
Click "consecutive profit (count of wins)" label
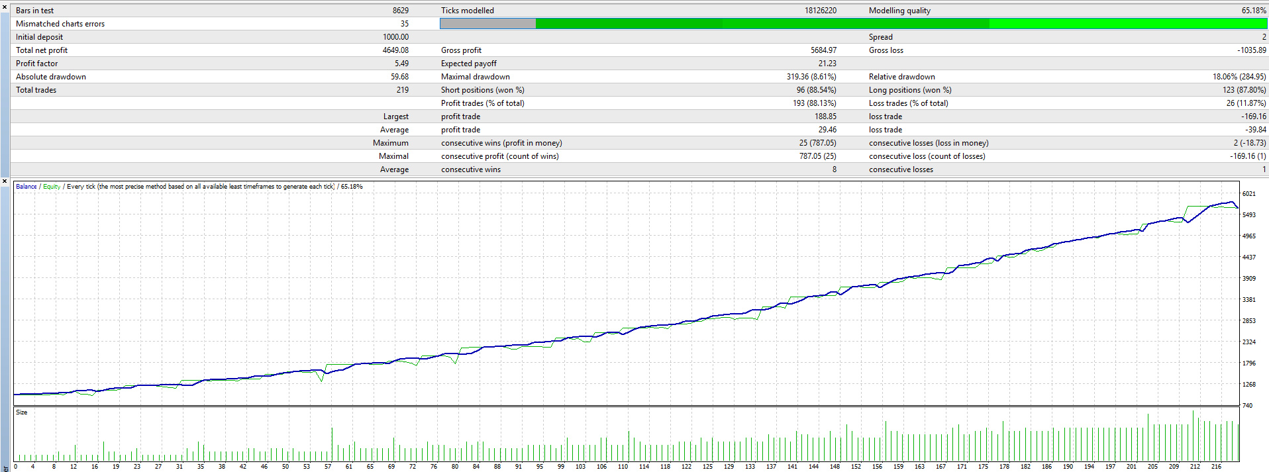point(500,156)
